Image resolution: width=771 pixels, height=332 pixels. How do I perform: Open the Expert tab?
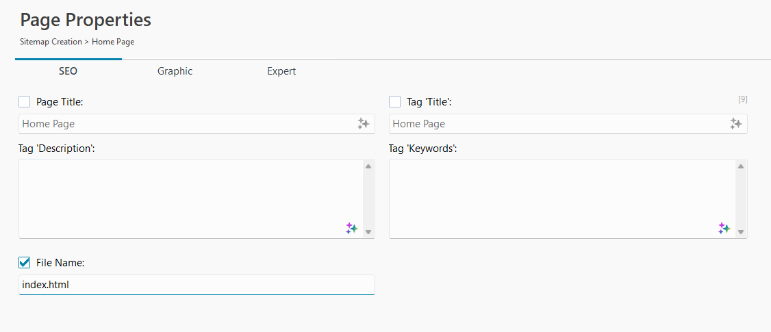click(281, 71)
